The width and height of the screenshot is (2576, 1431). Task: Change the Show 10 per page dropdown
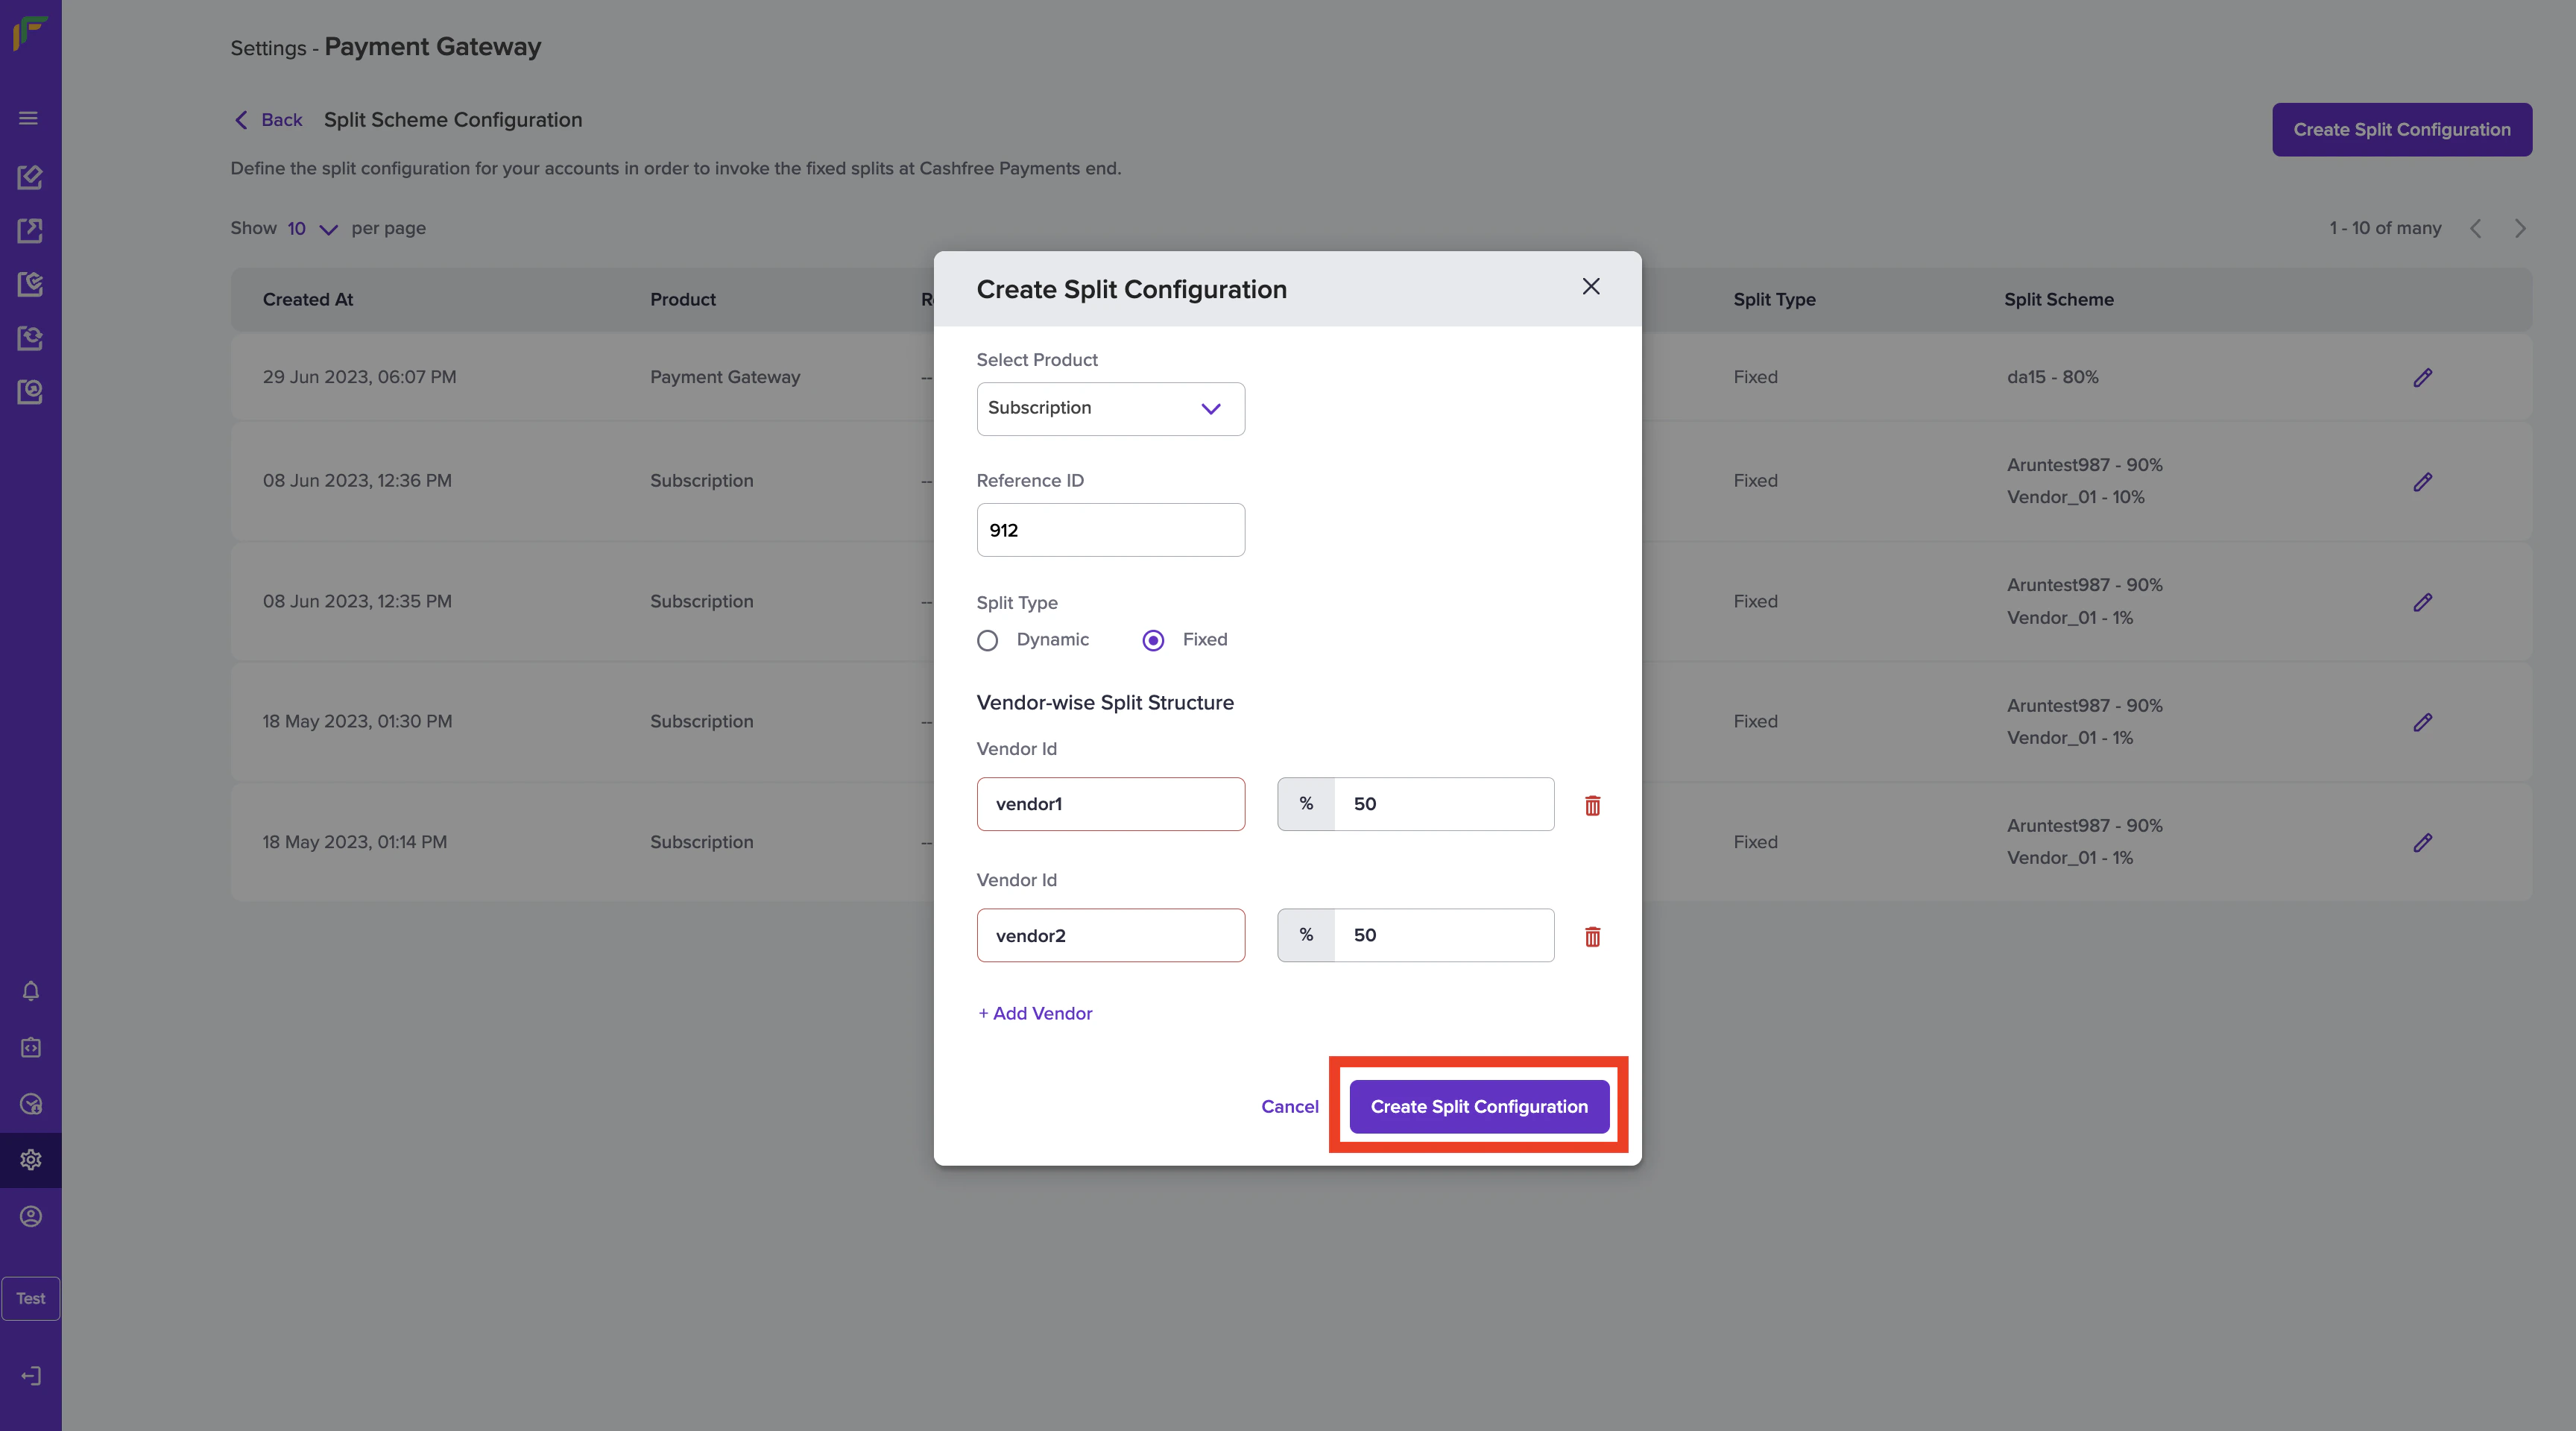coord(311,229)
